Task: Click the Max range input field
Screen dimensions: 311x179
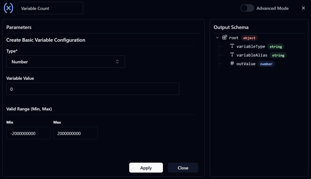Action: pyautogui.click(x=75, y=133)
